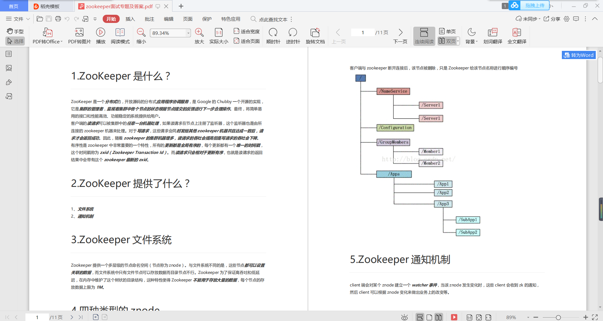Open the PDF转Office converter
603x321 pixels.
click(x=47, y=36)
